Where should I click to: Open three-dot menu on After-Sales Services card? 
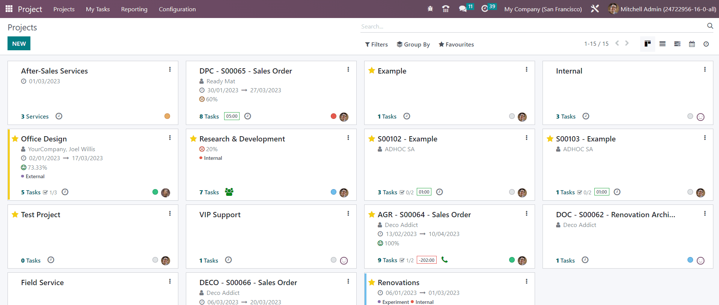[170, 69]
